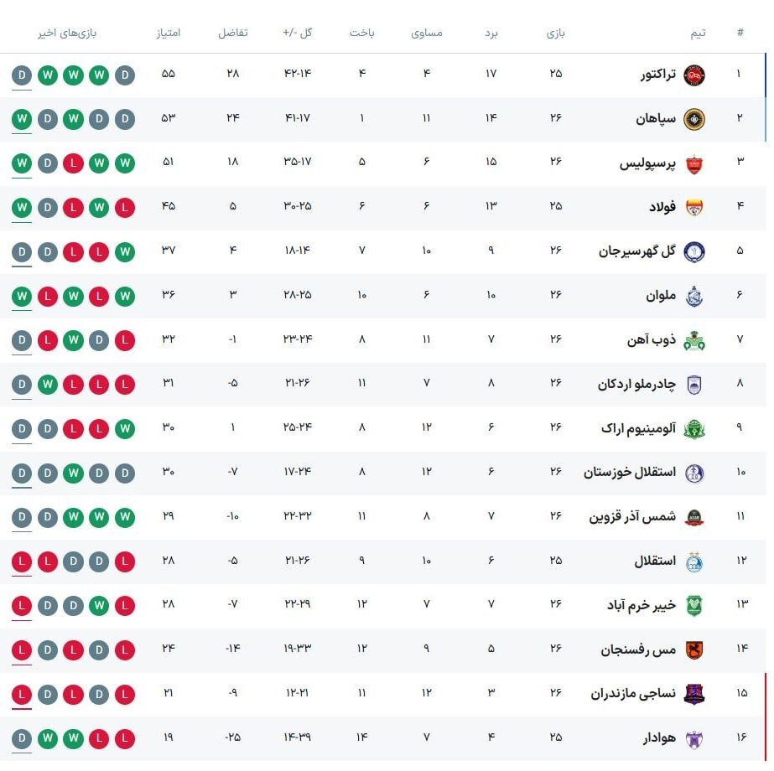The width and height of the screenshot is (774, 771).
Task: Sort by the تفاضل column header
Action: [x=232, y=34]
